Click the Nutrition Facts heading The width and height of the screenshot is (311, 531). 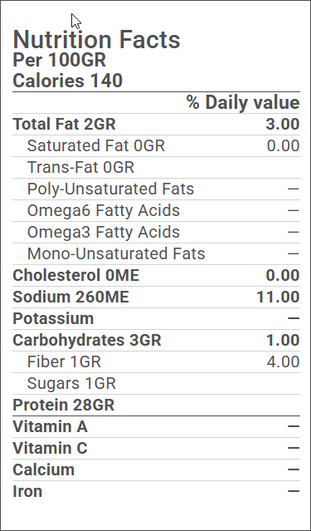[96, 40]
